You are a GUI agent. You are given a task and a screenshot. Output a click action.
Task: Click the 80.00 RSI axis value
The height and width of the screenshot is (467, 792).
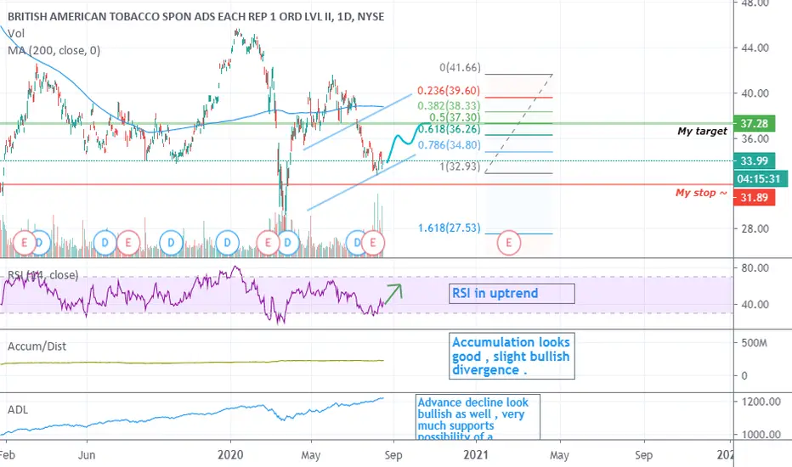tap(755, 268)
